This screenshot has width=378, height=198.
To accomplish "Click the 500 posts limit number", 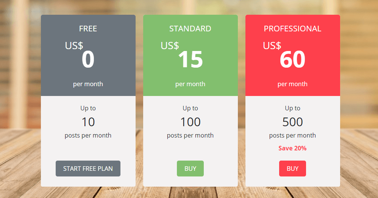I will click(292, 122).
